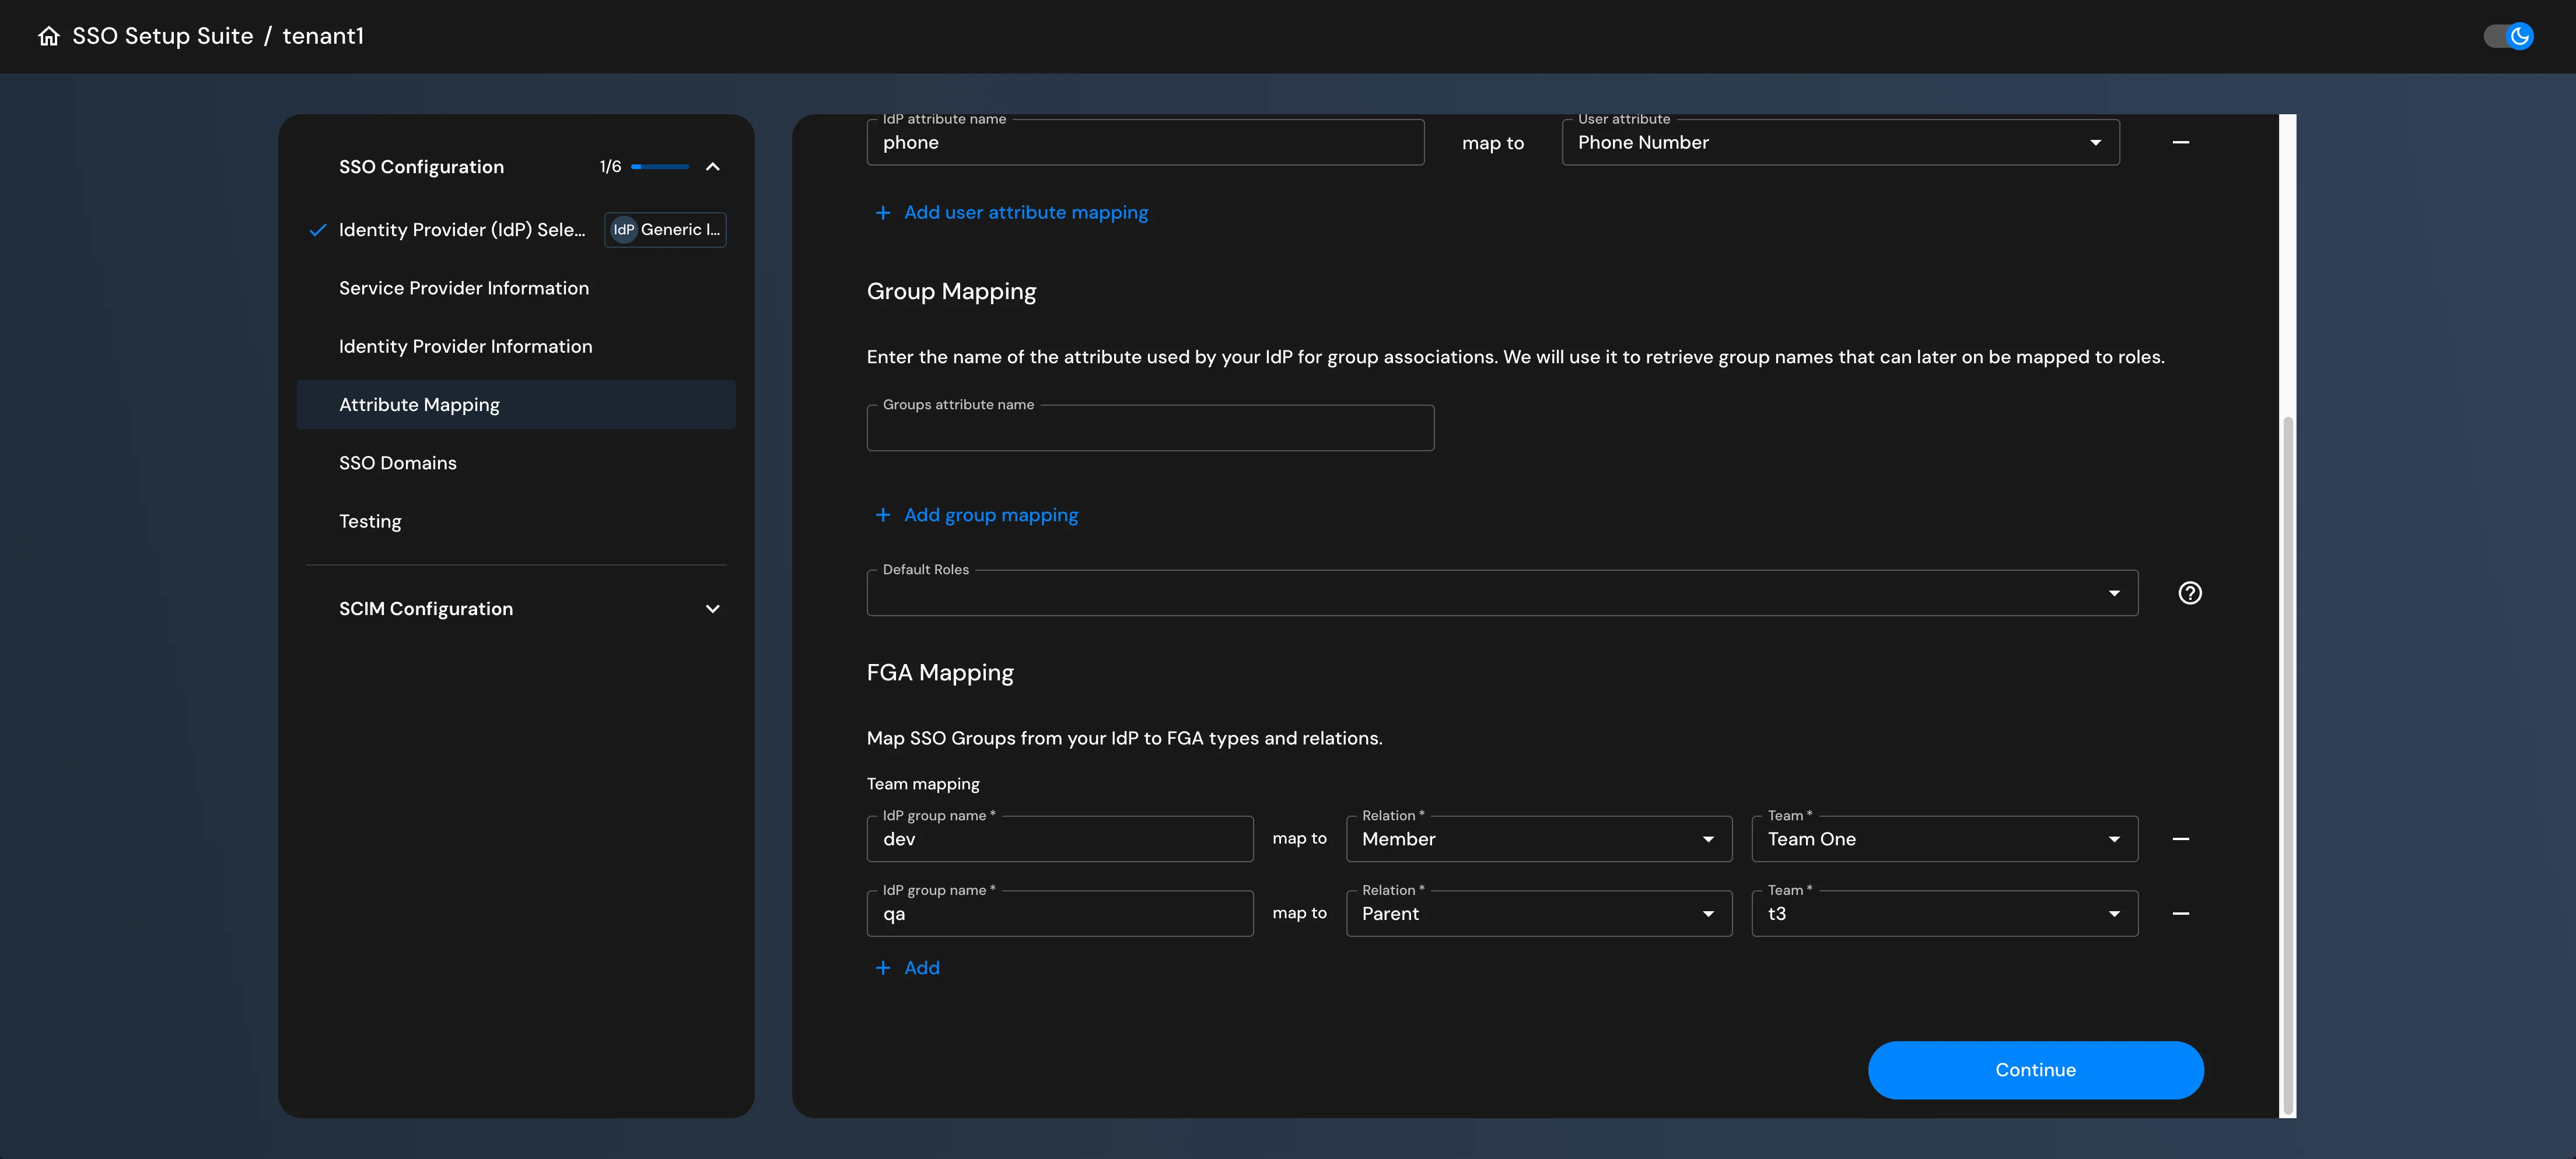Open the Team One team dropdown
The height and width of the screenshot is (1159, 2576).
tap(1944, 840)
